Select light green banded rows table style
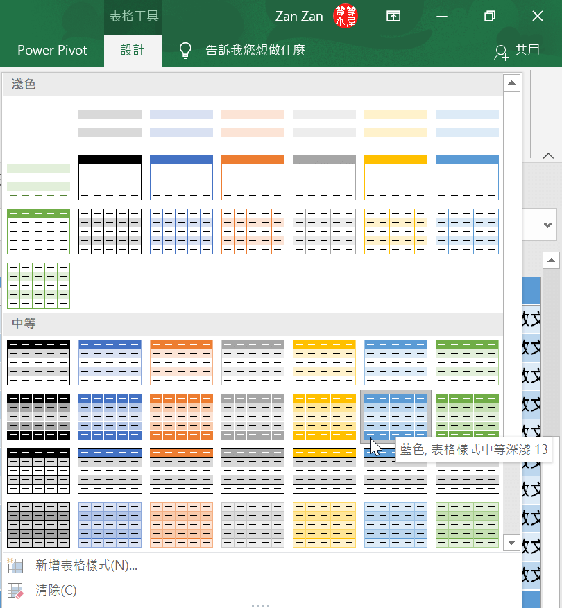 tap(38, 177)
